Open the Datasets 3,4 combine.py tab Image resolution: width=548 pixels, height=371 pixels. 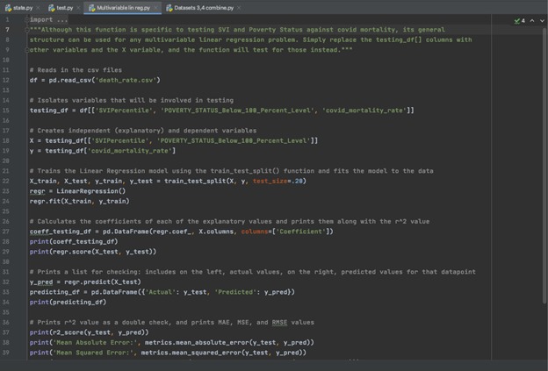point(204,8)
